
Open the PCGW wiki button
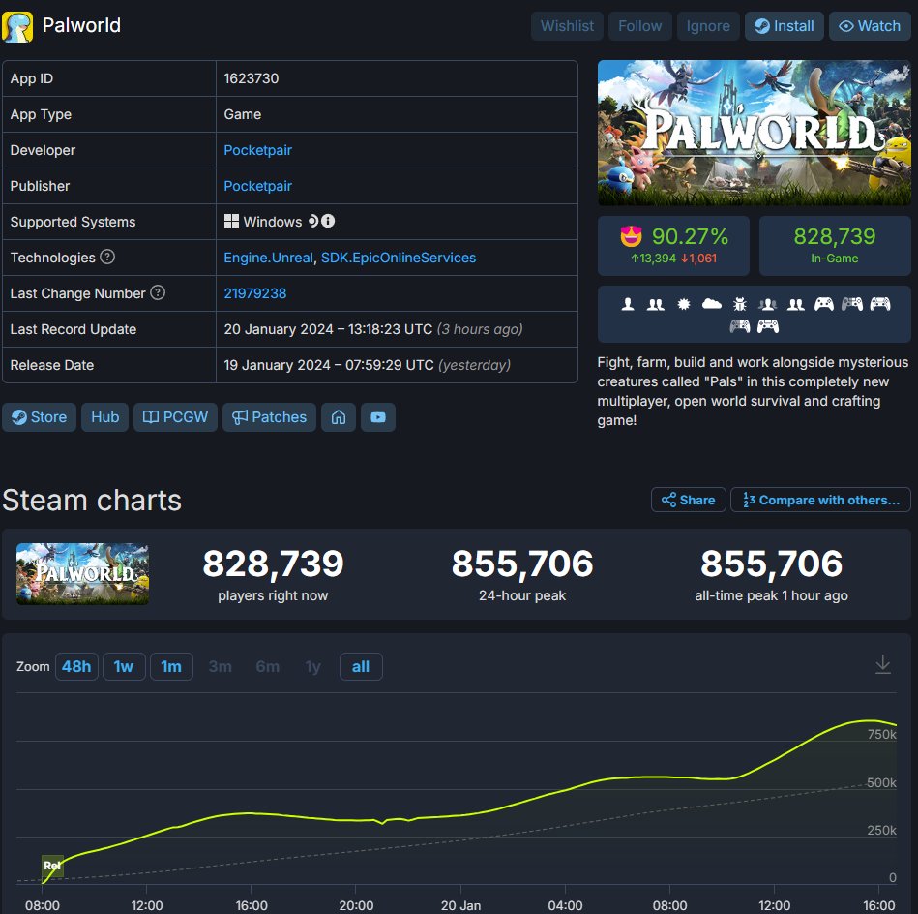[x=176, y=417]
